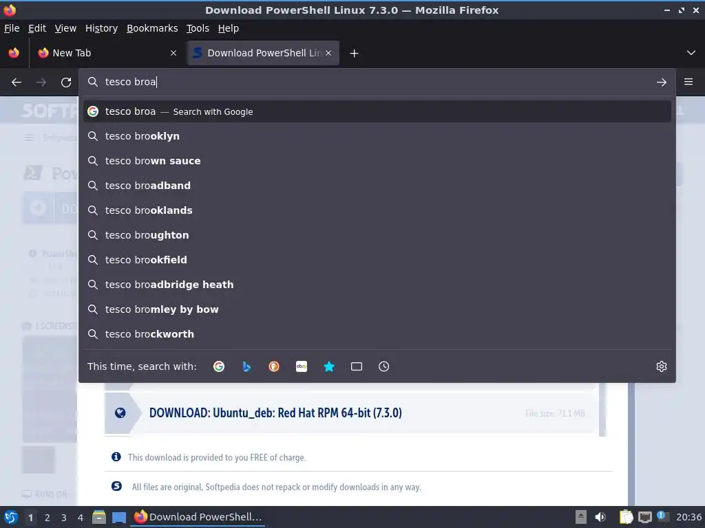705x528 pixels.
Task: Search this time with DuckDuckGo icon
Action: pos(274,366)
